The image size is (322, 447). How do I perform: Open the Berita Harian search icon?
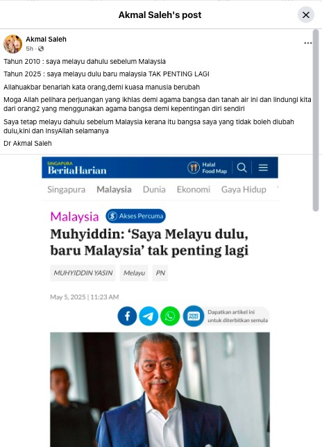(x=241, y=168)
